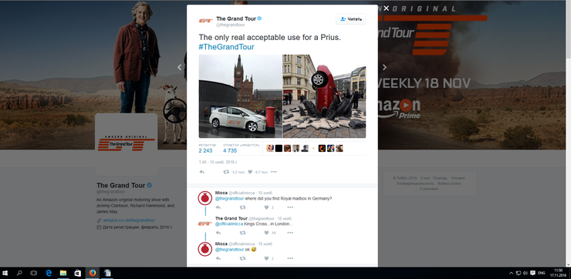This screenshot has height=279, width=571.
Task: Open File Explorer from the taskbar
Action: [x=63, y=273]
